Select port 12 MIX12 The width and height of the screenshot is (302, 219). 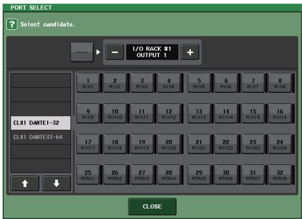169,114
